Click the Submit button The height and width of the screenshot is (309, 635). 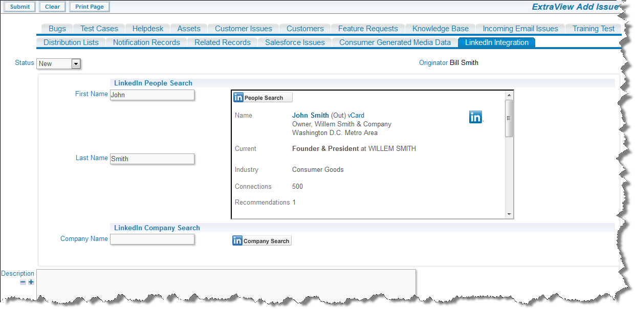tap(20, 7)
